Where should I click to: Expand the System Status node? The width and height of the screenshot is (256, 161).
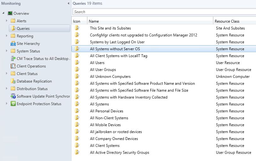tap(7, 51)
